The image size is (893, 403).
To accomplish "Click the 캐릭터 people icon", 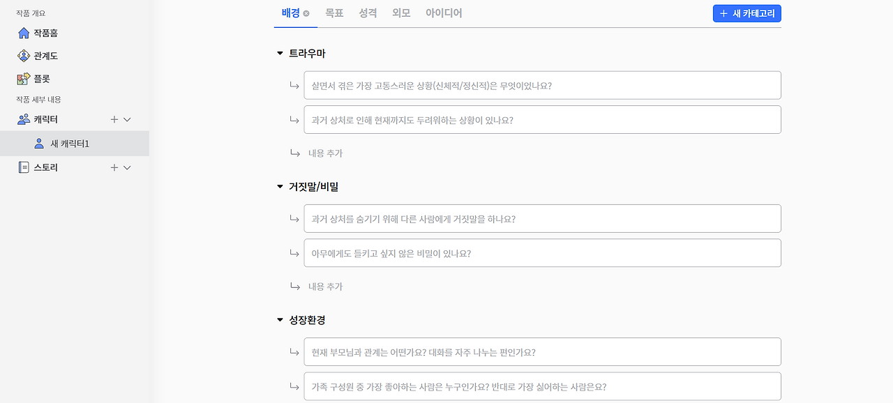I will (x=24, y=119).
